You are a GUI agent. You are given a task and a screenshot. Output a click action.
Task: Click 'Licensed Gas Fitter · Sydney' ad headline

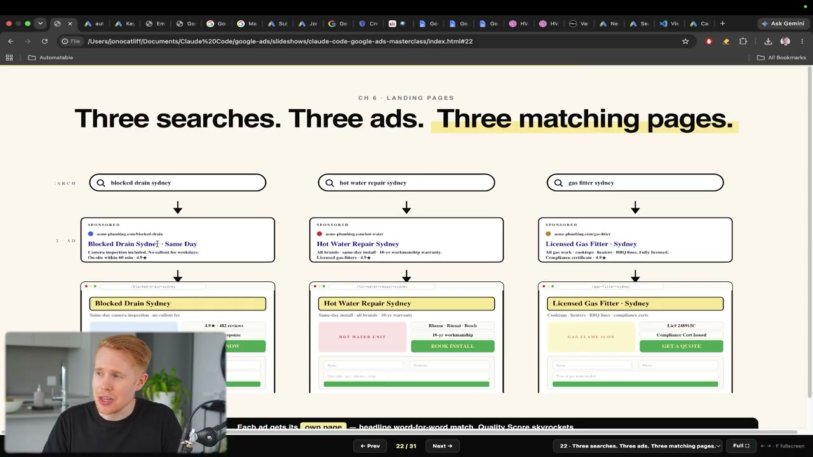click(x=591, y=244)
